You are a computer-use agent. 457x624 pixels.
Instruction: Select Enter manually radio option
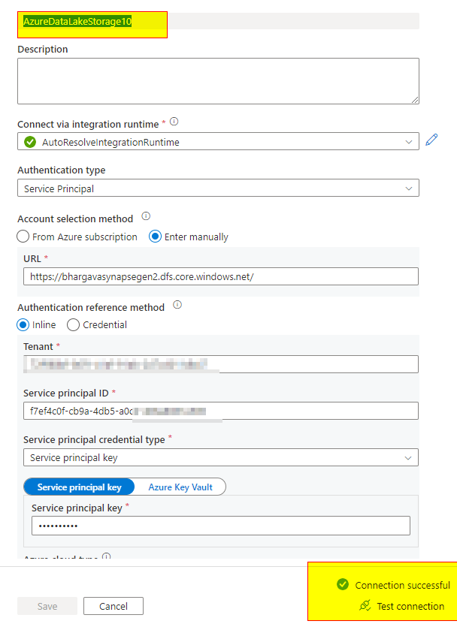156,237
